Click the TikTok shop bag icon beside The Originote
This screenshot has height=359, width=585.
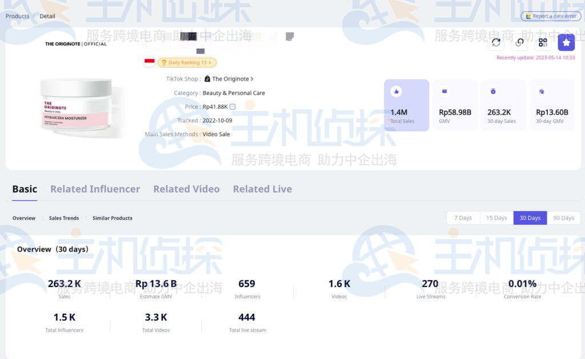208,78
